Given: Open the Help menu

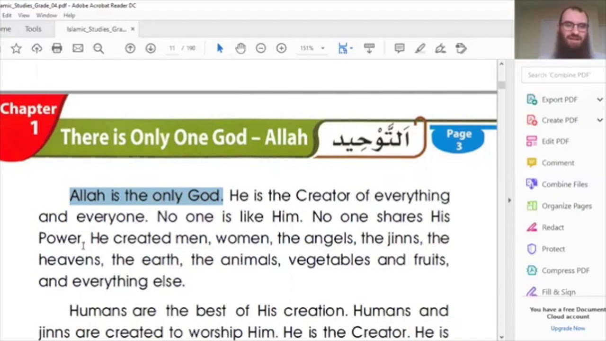Looking at the screenshot, I should (69, 15).
